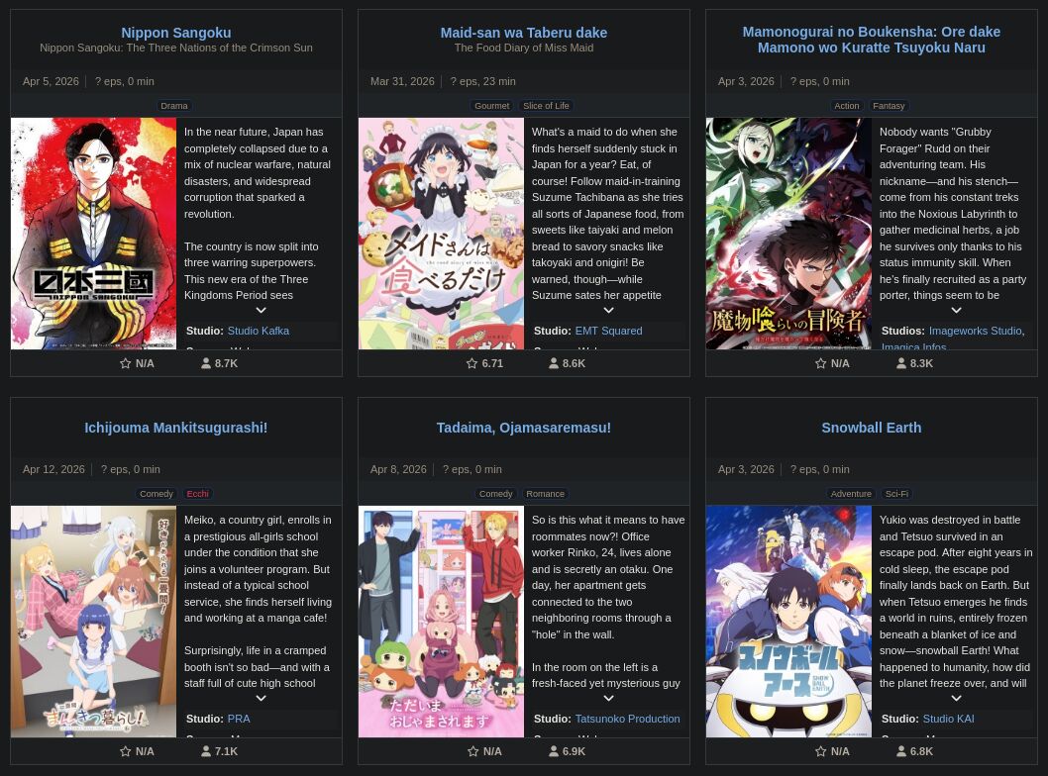Click the star icon beside the 6.71 score
The image size is (1048, 776).
click(472, 363)
